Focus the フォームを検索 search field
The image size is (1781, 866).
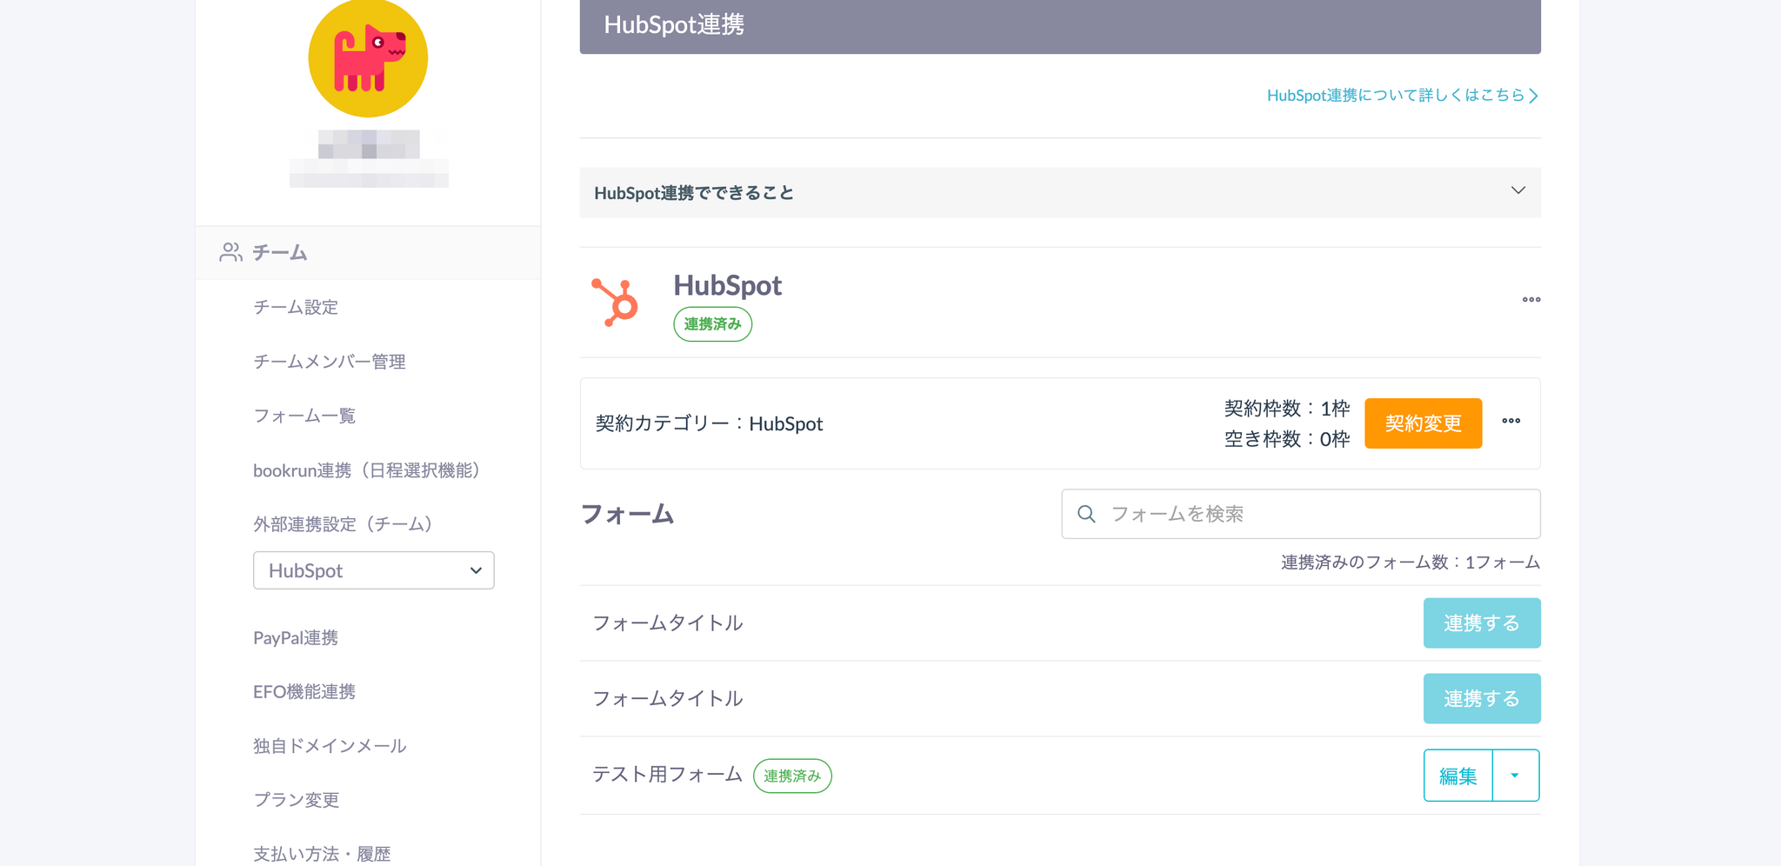coord(1301,514)
